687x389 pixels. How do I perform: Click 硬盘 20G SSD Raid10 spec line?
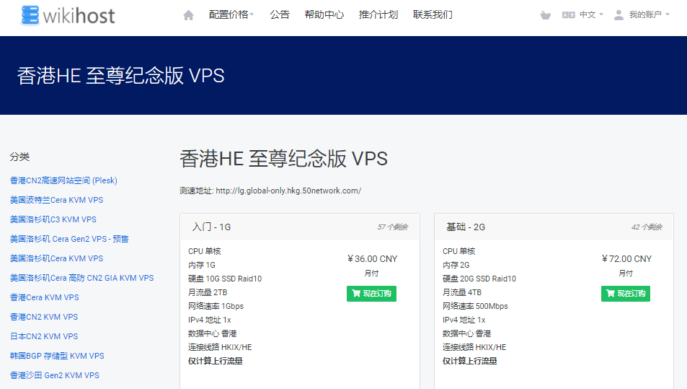tap(479, 279)
